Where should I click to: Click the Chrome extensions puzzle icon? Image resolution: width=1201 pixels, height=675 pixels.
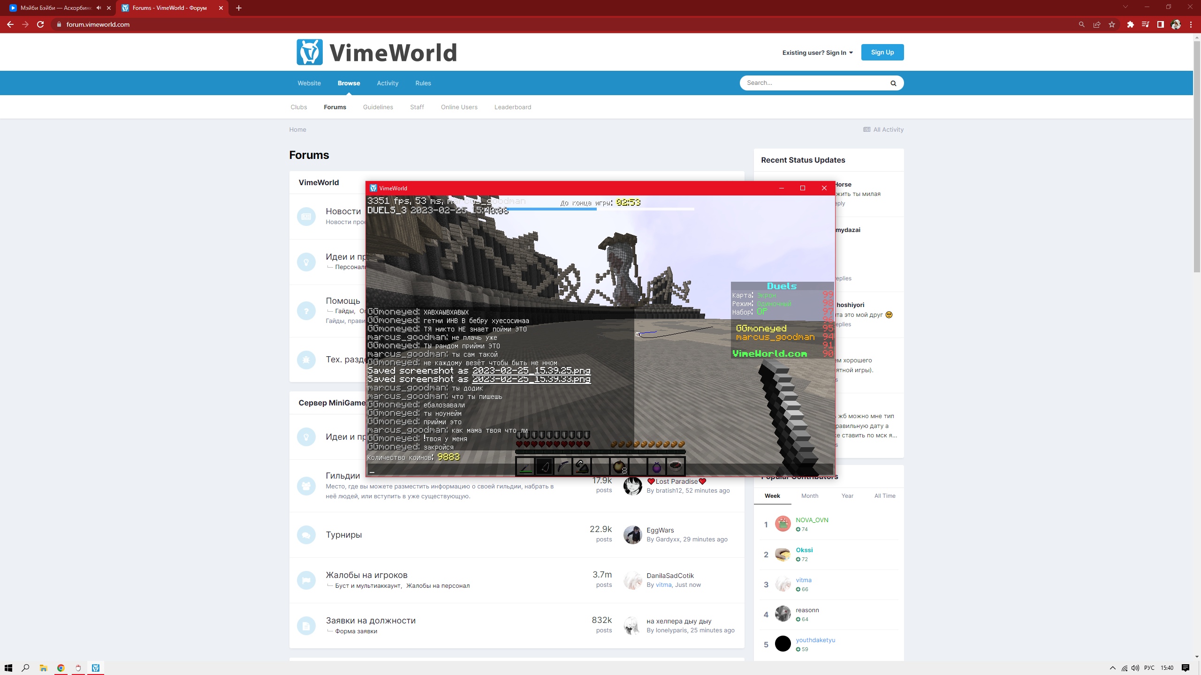pyautogui.click(x=1130, y=24)
